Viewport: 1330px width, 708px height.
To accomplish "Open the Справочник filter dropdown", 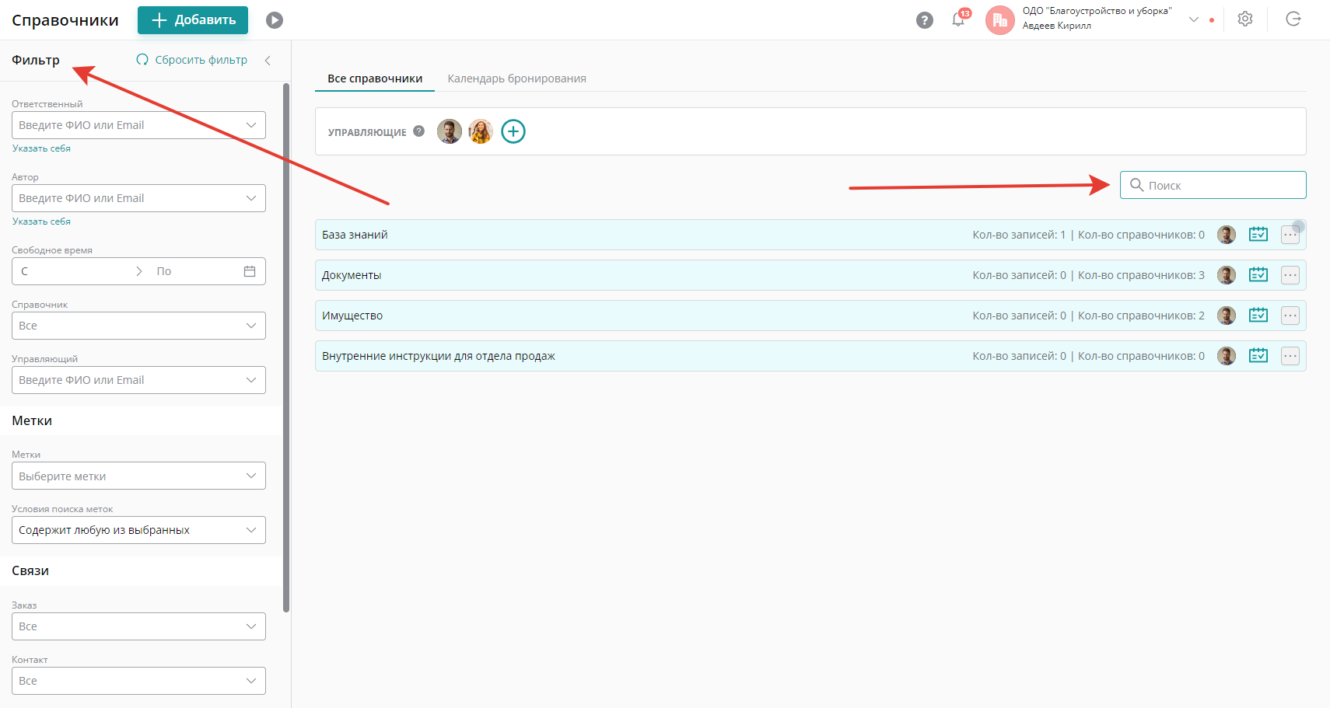I will (x=138, y=326).
